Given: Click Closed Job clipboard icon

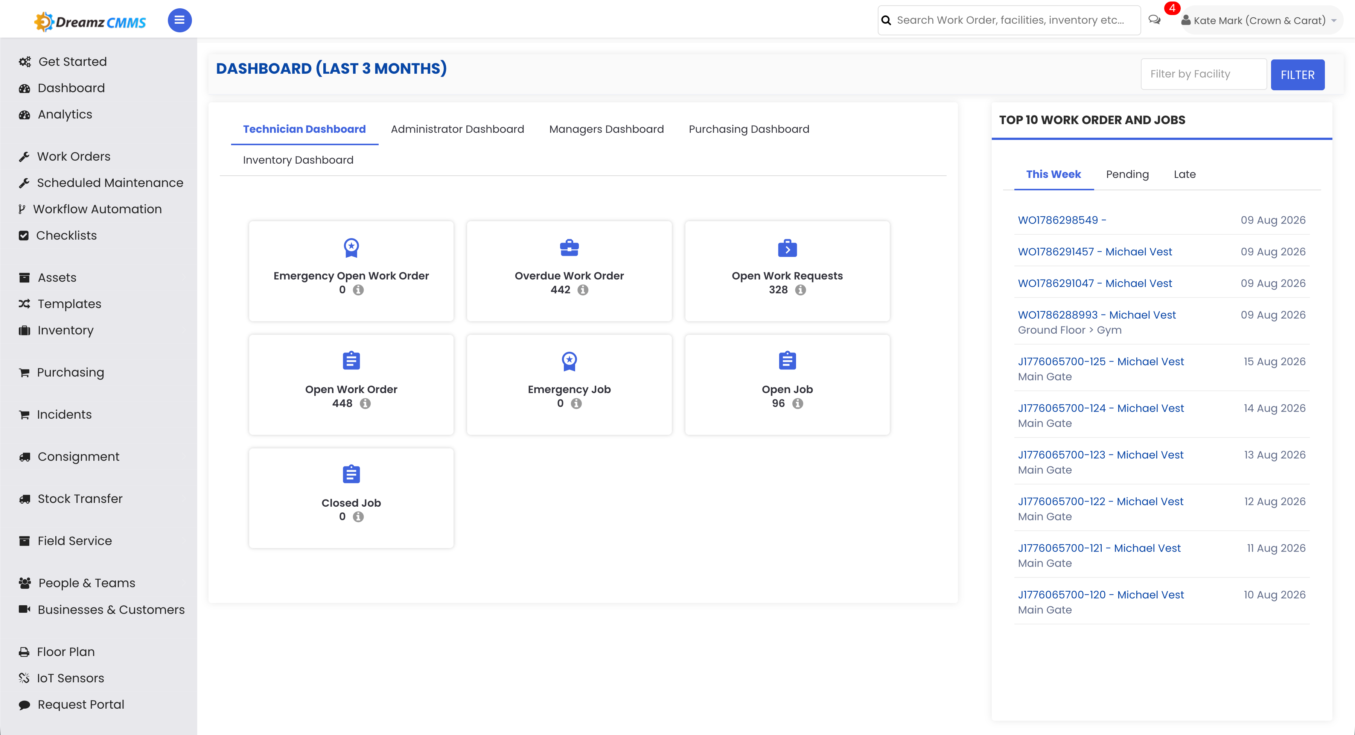Looking at the screenshot, I should tap(352, 474).
